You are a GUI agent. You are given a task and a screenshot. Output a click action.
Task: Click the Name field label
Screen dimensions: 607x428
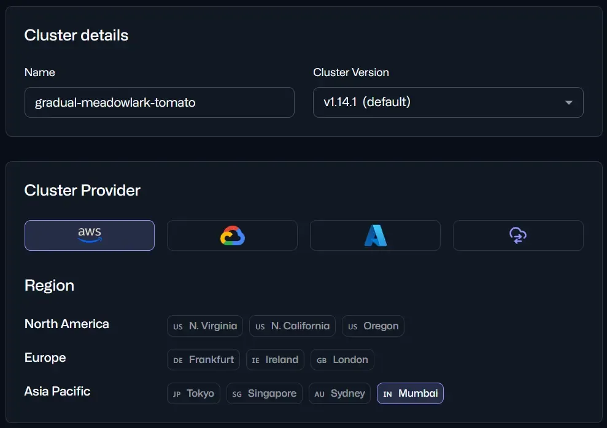(x=39, y=72)
